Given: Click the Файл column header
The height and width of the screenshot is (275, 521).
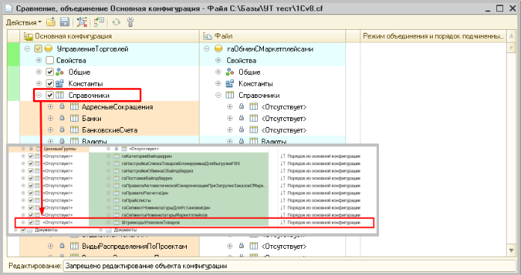Looking at the screenshot, I should (x=273, y=36).
